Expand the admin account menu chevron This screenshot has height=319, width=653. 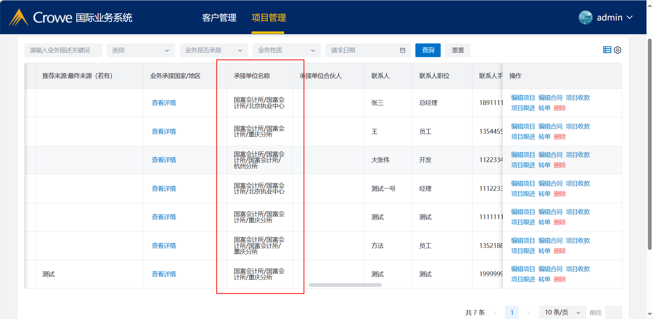tap(630, 17)
